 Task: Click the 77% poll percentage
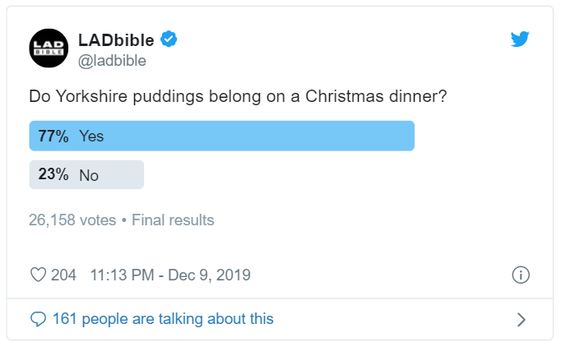(x=53, y=136)
